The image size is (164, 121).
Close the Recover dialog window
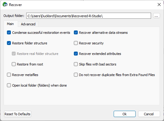coord(159,5)
